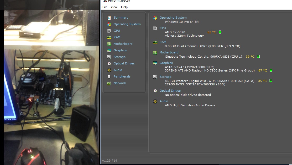Select Storage in the sidebar
Image resolution: width=292 pixels, height=165 pixels.
click(119, 57)
